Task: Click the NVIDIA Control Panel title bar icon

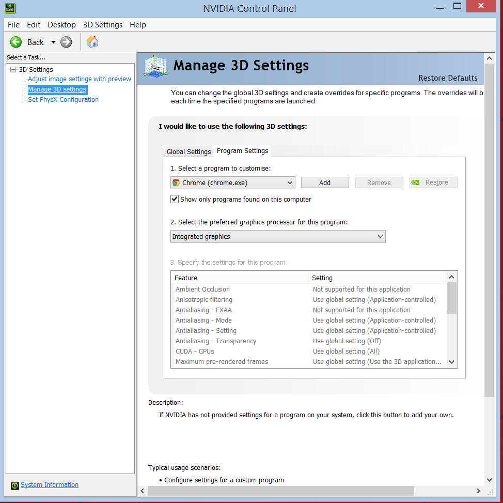Action: coord(10,8)
